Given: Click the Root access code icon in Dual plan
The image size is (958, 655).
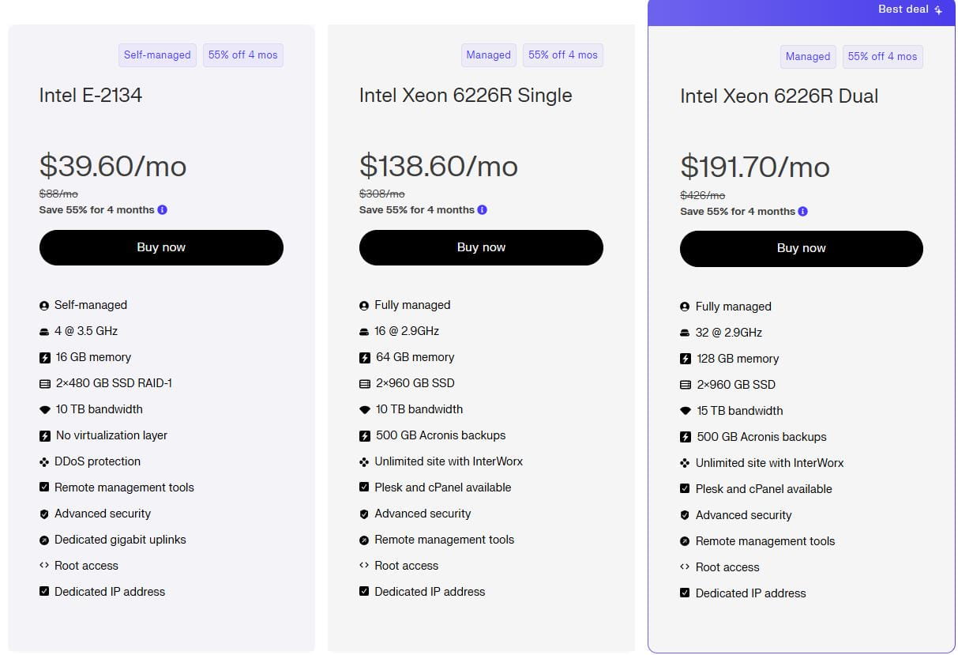Looking at the screenshot, I should pyautogui.click(x=685, y=567).
